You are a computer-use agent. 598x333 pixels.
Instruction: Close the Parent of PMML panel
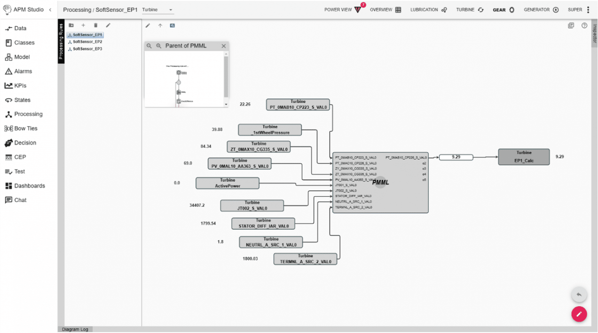[224, 46]
